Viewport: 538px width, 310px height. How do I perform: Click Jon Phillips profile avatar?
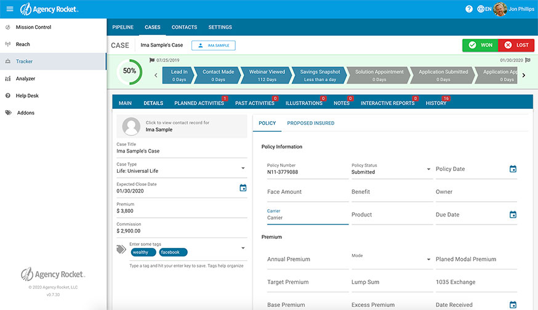[x=500, y=9]
